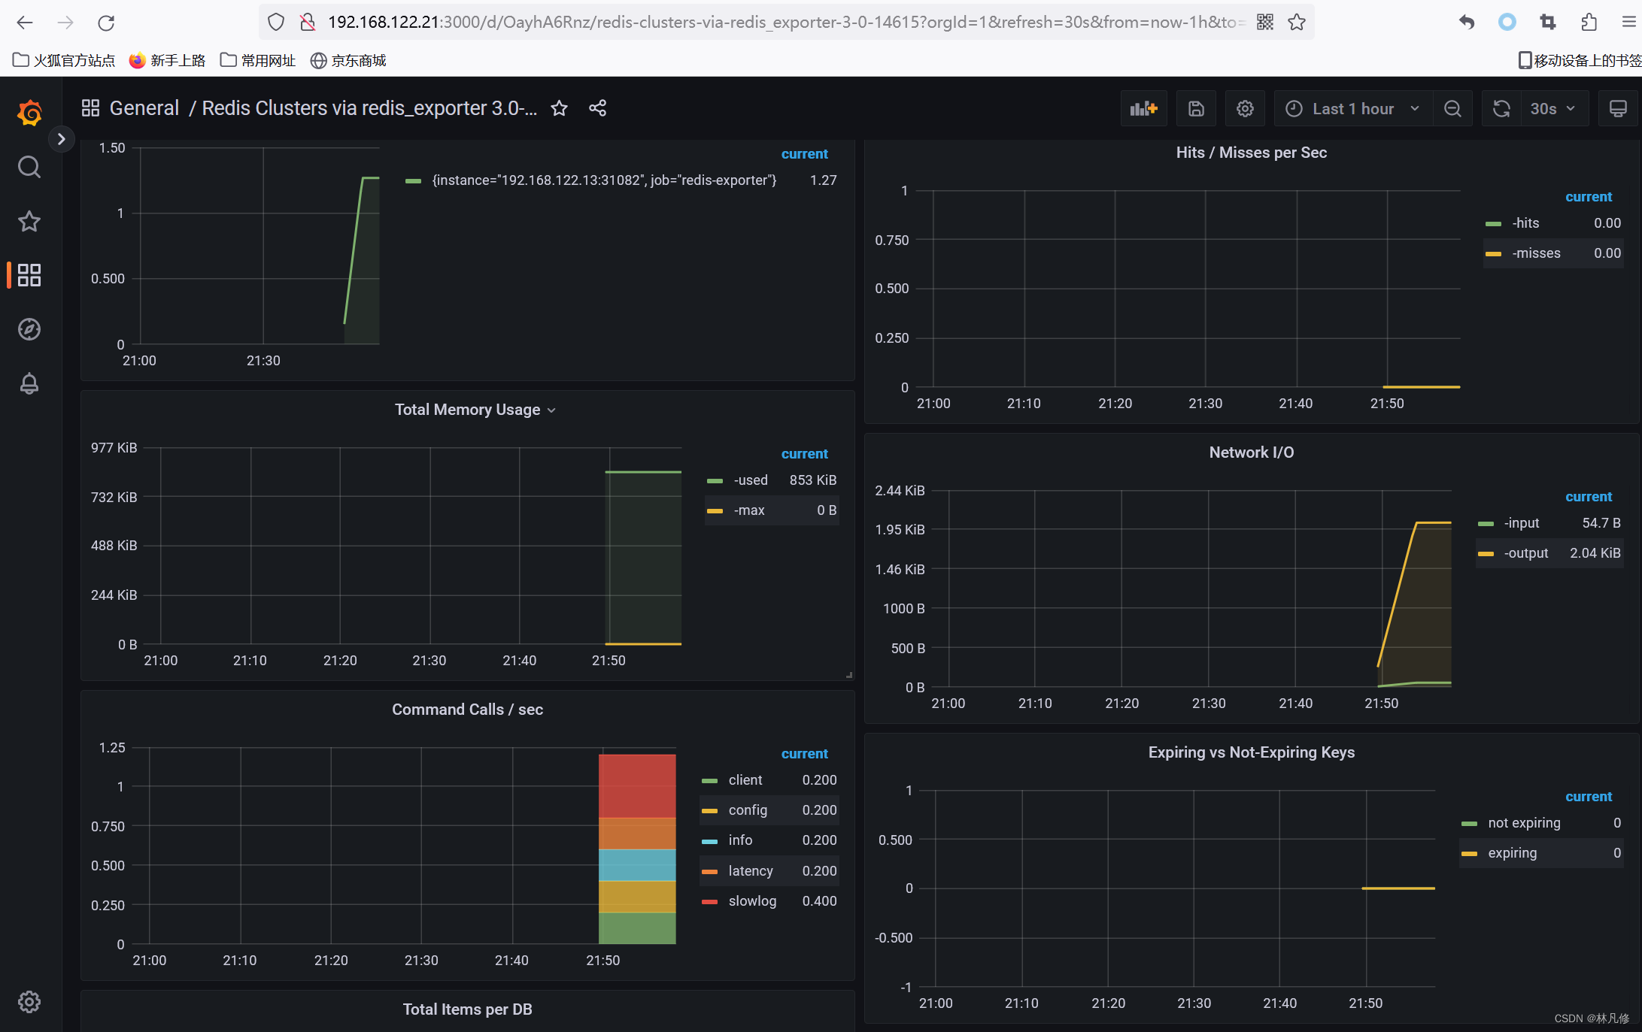
Task: Toggle the client series in Command Calls
Action: 745,780
